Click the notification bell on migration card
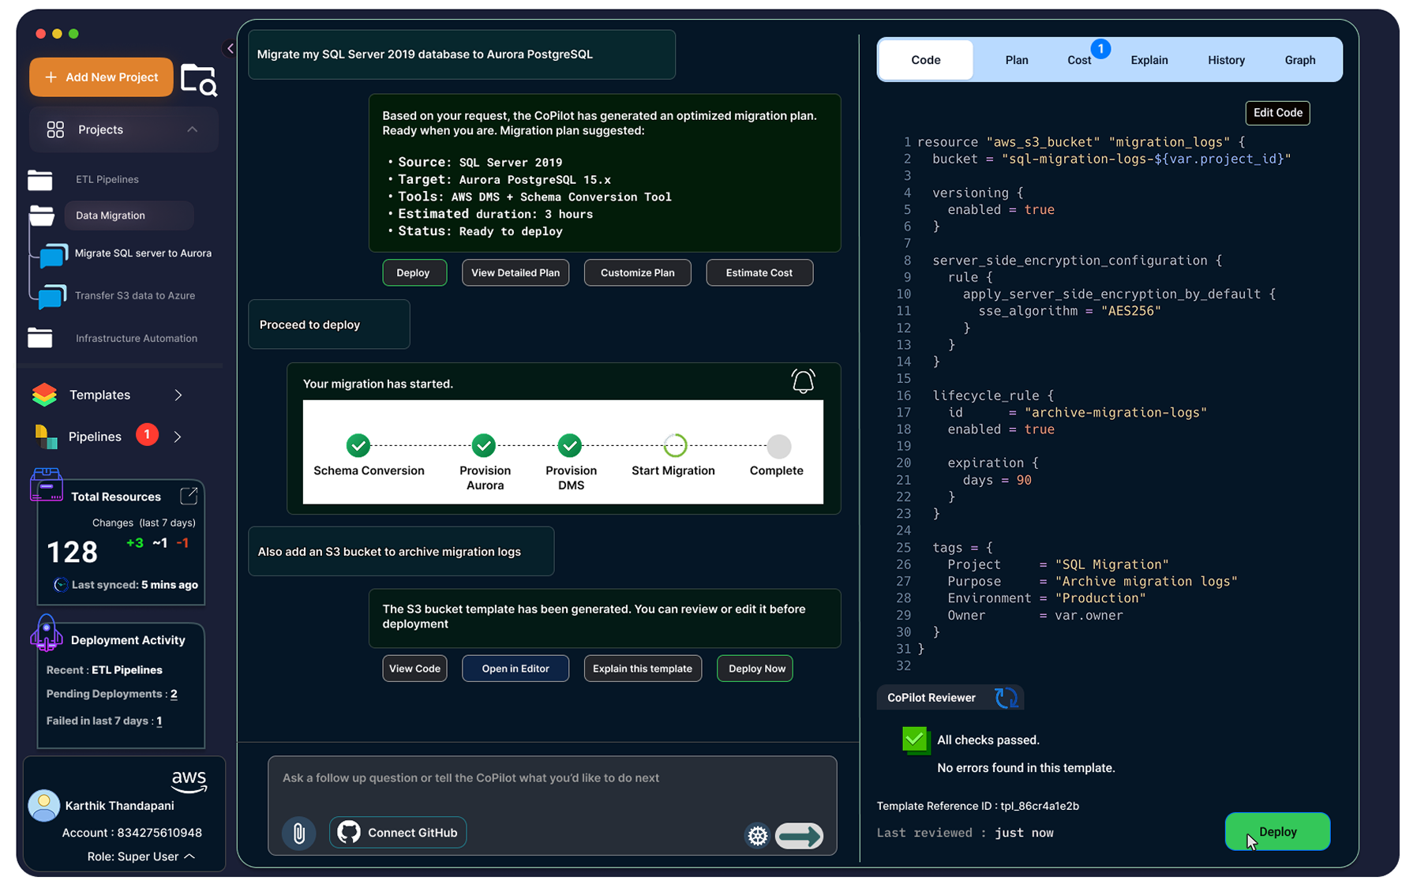The height and width of the screenshot is (888, 1417). pyautogui.click(x=803, y=381)
